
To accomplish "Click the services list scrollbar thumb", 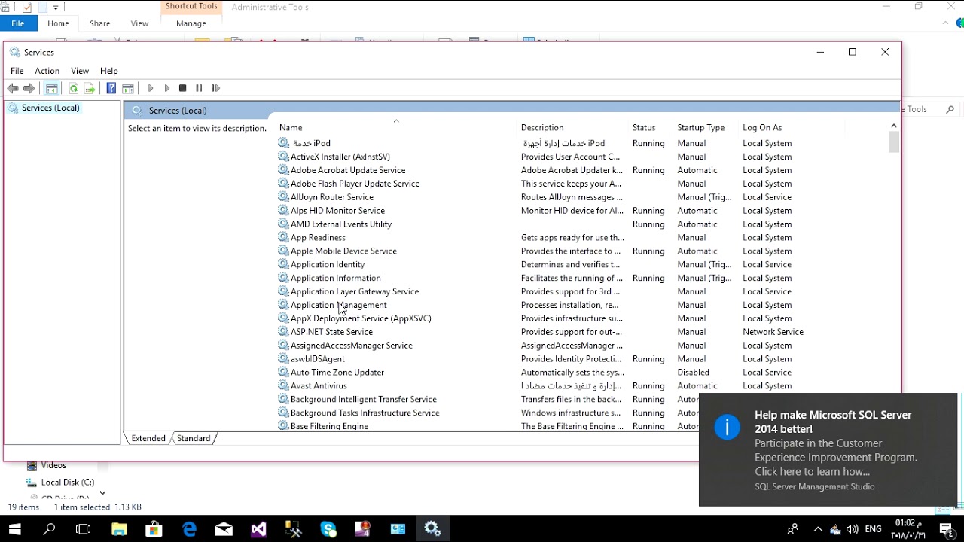I will pyautogui.click(x=894, y=142).
